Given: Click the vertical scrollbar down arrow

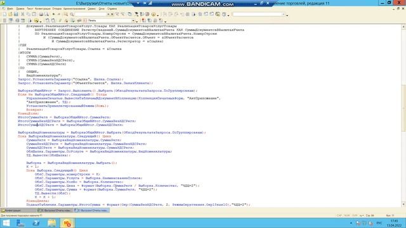Looking at the screenshot, I should pyautogui.click(x=403, y=204).
